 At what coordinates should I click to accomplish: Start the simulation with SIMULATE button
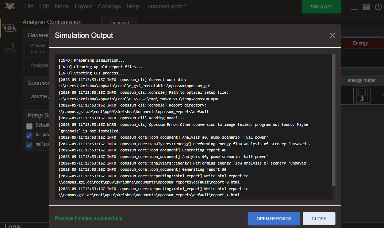tap(321, 7)
